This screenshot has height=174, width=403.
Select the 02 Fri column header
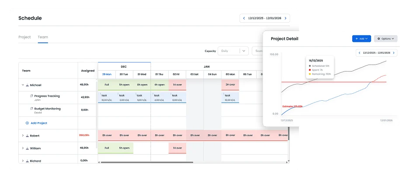pos(177,74)
